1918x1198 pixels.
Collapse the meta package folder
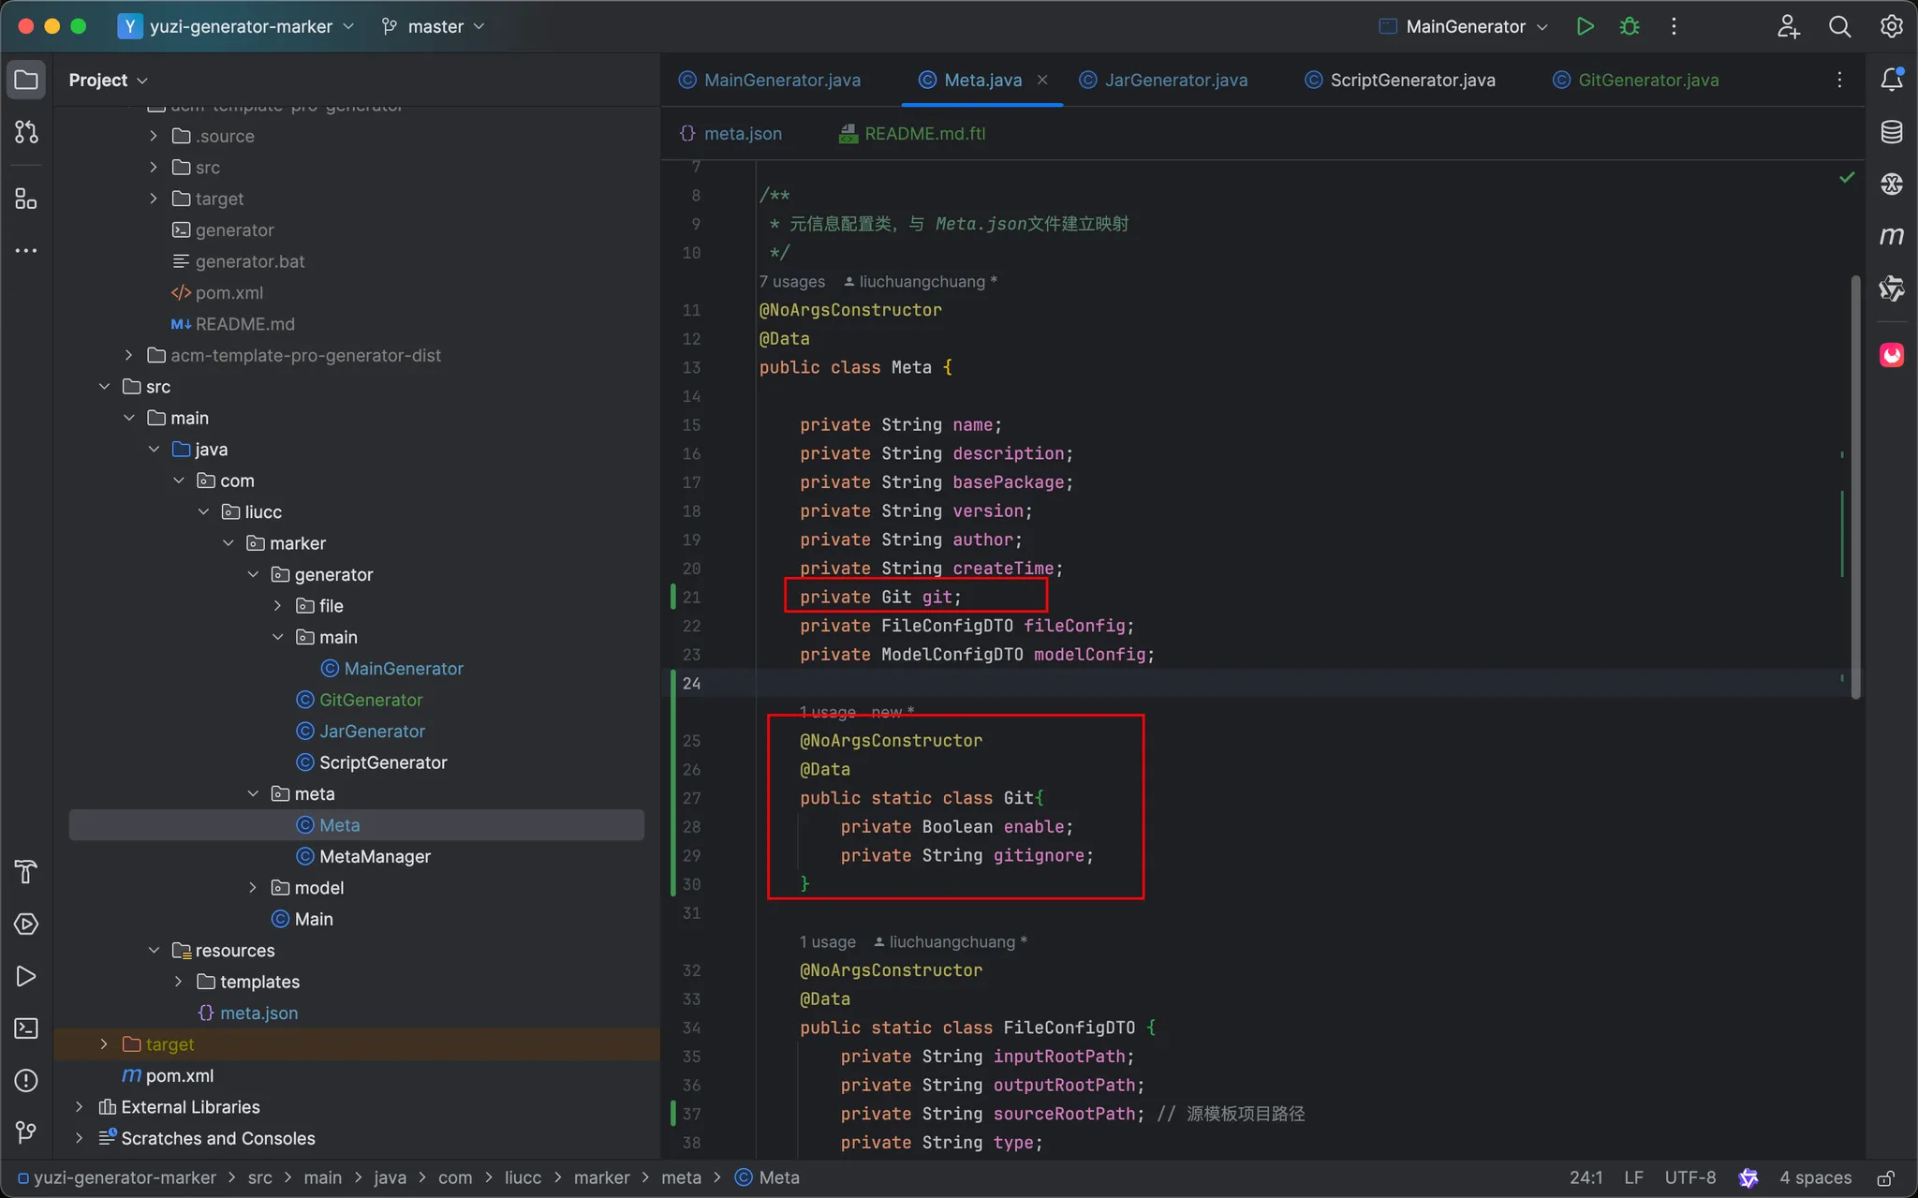coord(253,794)
